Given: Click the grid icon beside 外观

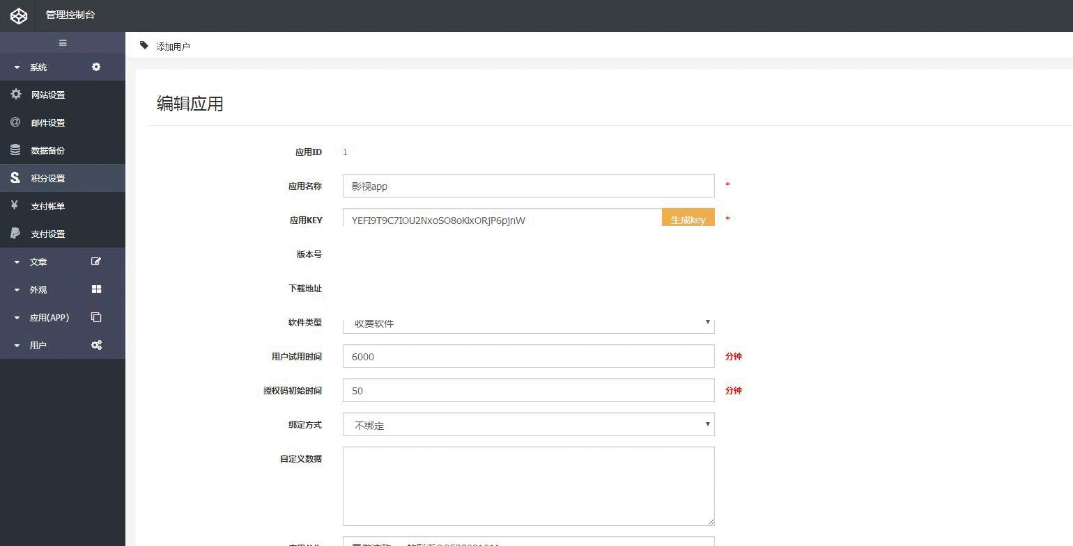Looking at the screenshot, I should pyautogui.click(x=96, y=289).
